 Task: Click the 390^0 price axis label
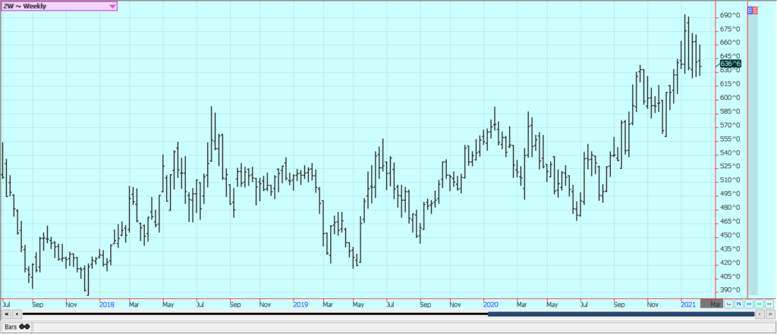(x=731, y=290)
